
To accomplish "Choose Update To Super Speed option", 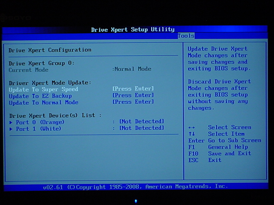I will pyautogui.click(x=44, y=89).
